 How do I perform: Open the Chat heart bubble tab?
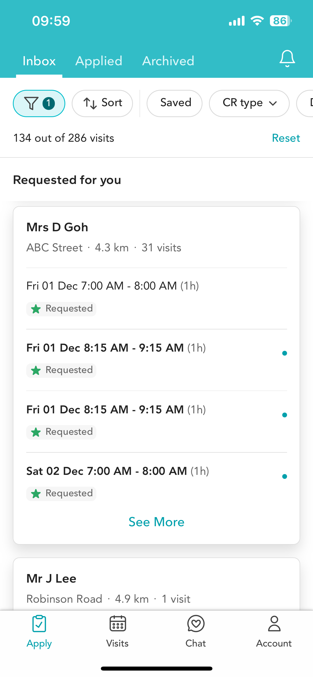pos(196,631)
